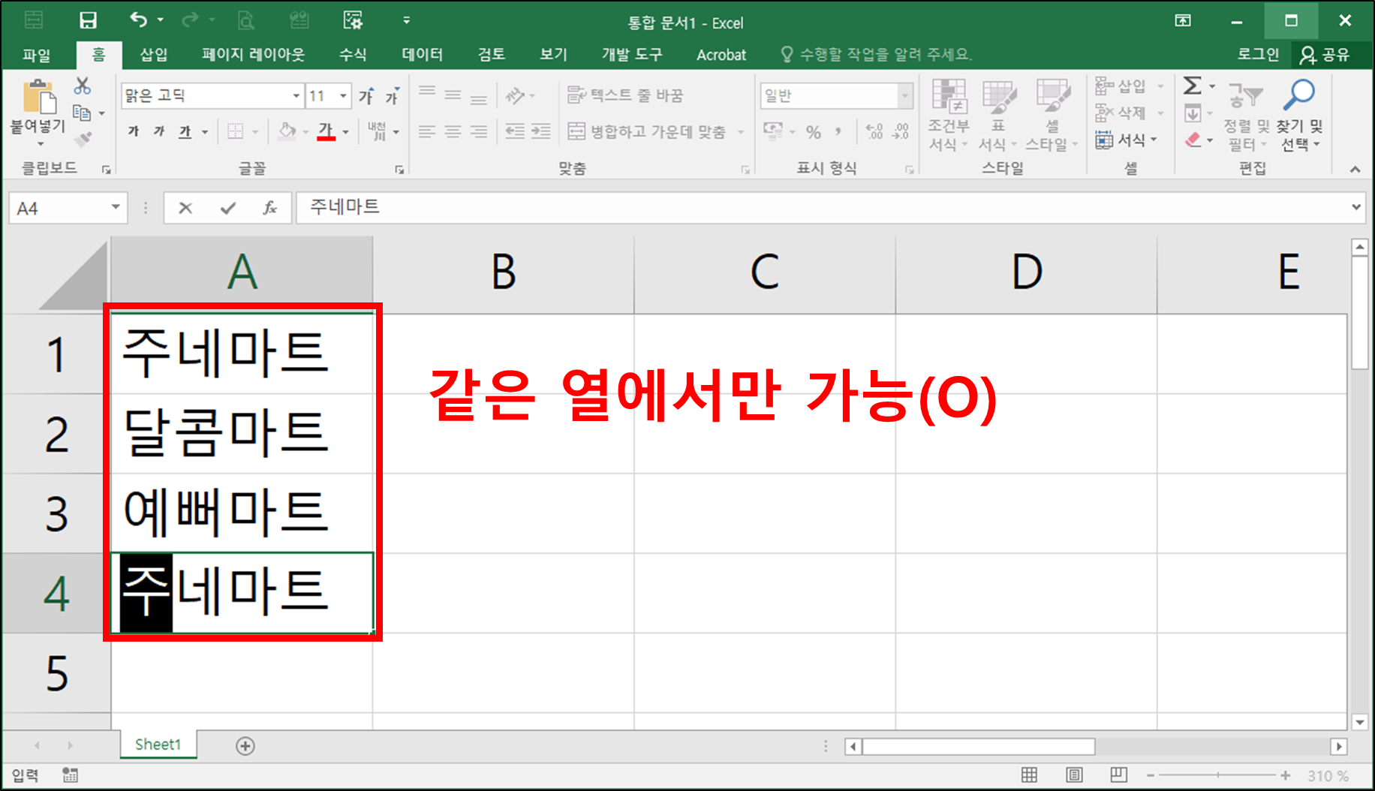Click the Fill down arrow icon
The width and height of the screenshot is (1375, 791).
[1193, 113]
